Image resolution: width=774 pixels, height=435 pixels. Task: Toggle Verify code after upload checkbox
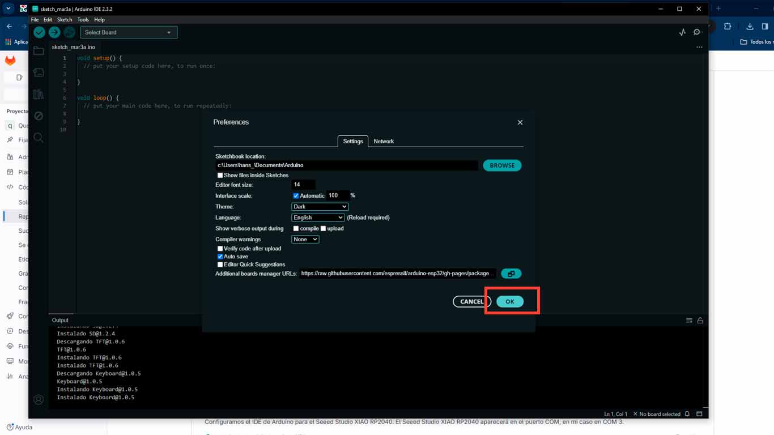220,249
